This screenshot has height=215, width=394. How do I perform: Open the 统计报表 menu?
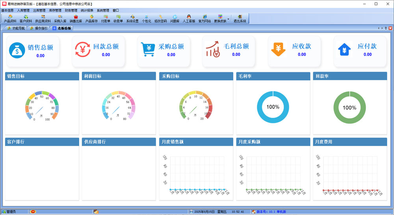coord(87,10)
